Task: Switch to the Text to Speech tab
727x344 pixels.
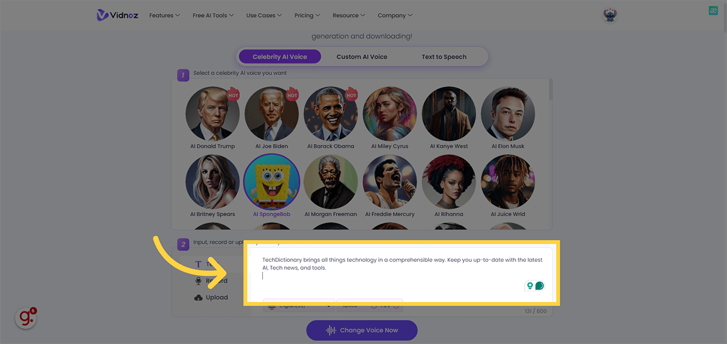Action: coord(444,57)
